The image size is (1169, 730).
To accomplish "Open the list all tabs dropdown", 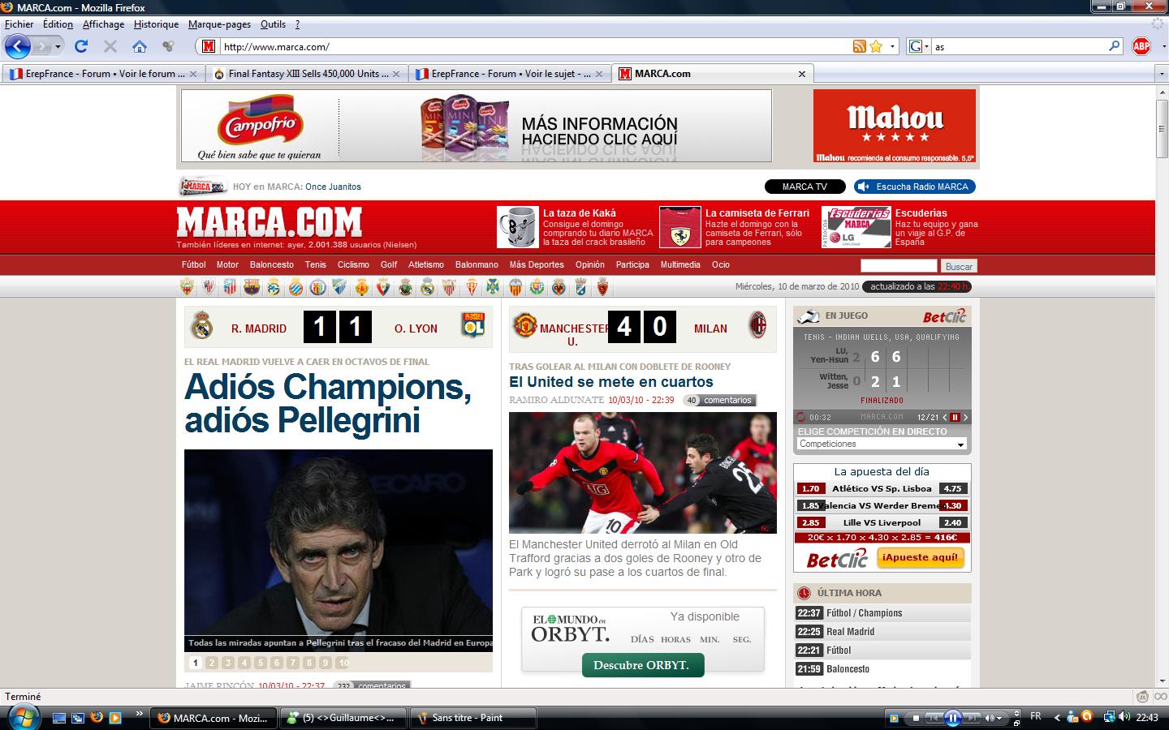I will click(1161, 74).
